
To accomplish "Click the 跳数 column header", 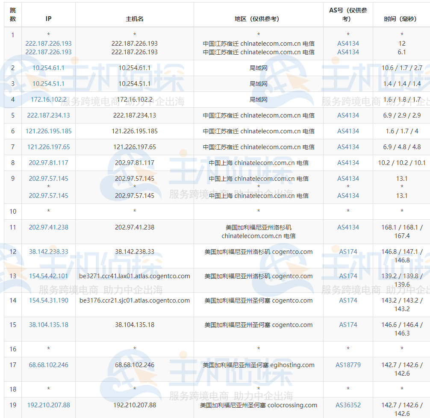I will tap(12, 15).
